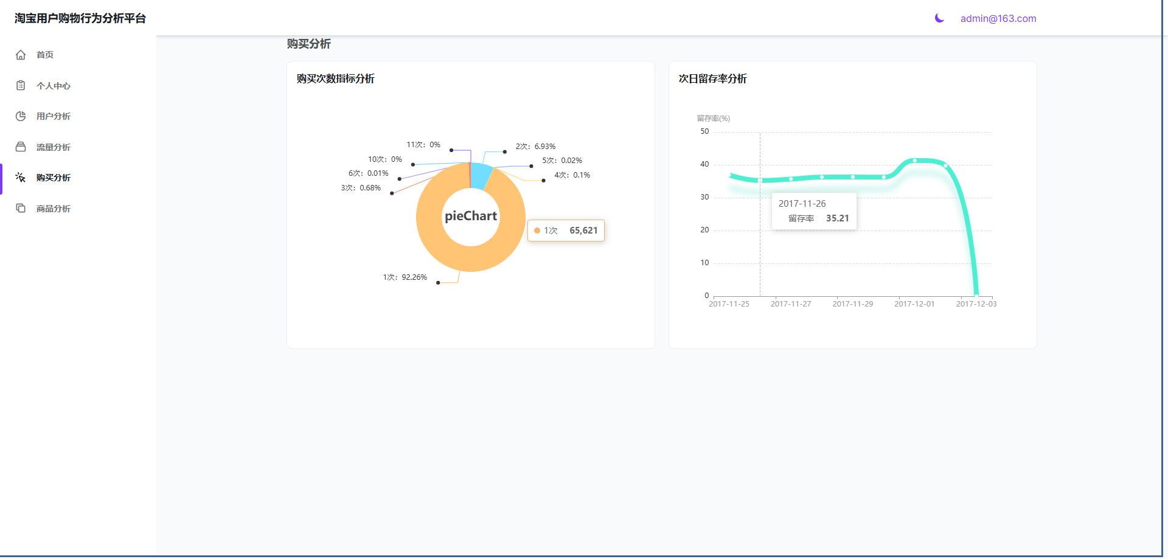
Task: Click the platform title 淘宝用户购物行为分析平台
Action: point(80,18)
